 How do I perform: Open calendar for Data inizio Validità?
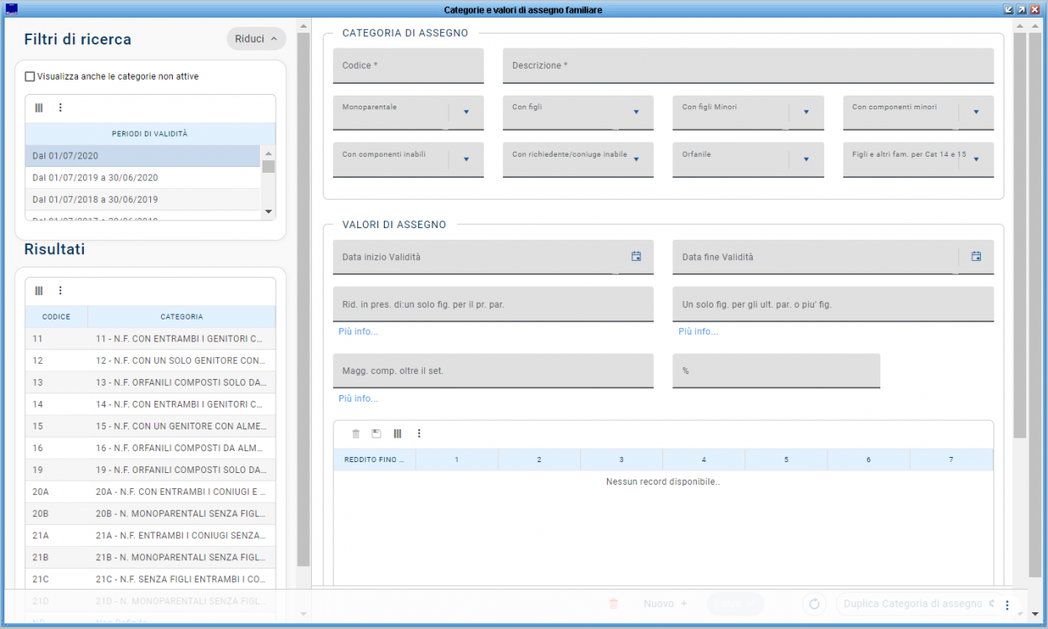(x=636, y=257)
